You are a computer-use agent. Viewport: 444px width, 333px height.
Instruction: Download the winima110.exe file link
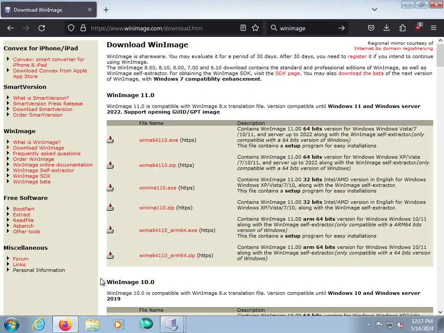tap(158, 188)
